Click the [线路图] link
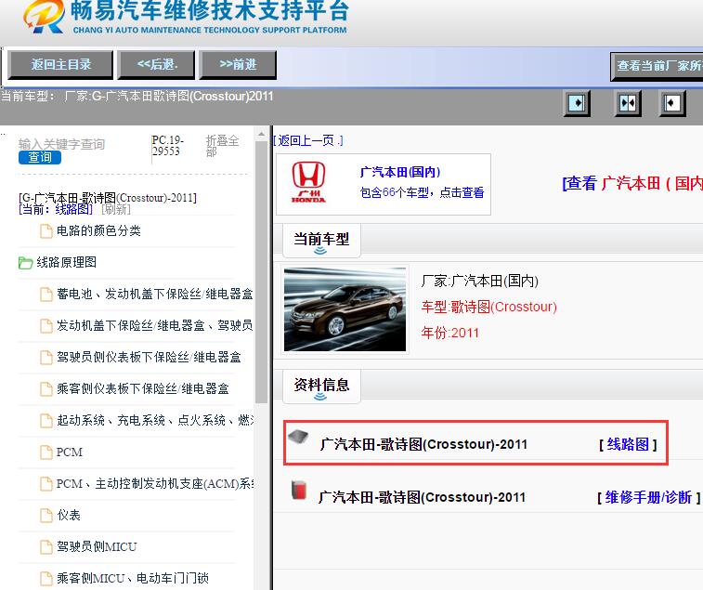Viewport: 703px width, 590px height. coord(628,445)
